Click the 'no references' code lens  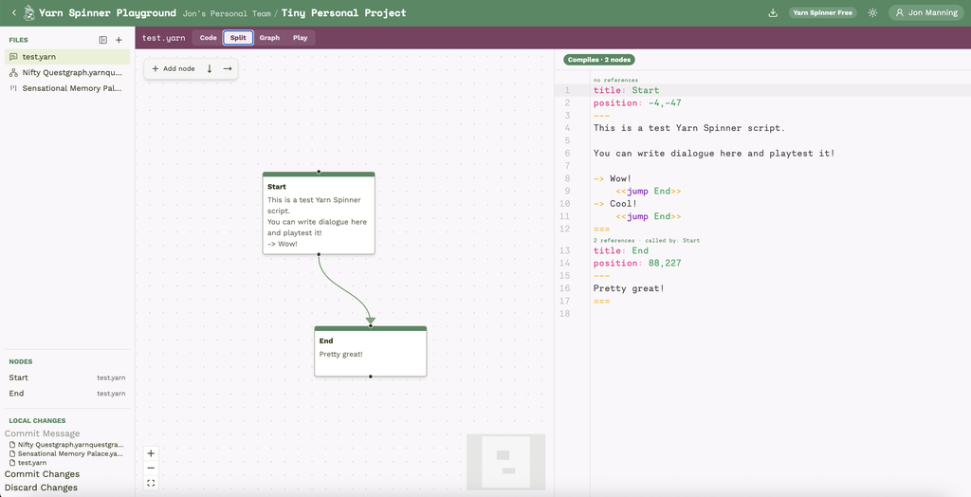[x=615, y=80]
